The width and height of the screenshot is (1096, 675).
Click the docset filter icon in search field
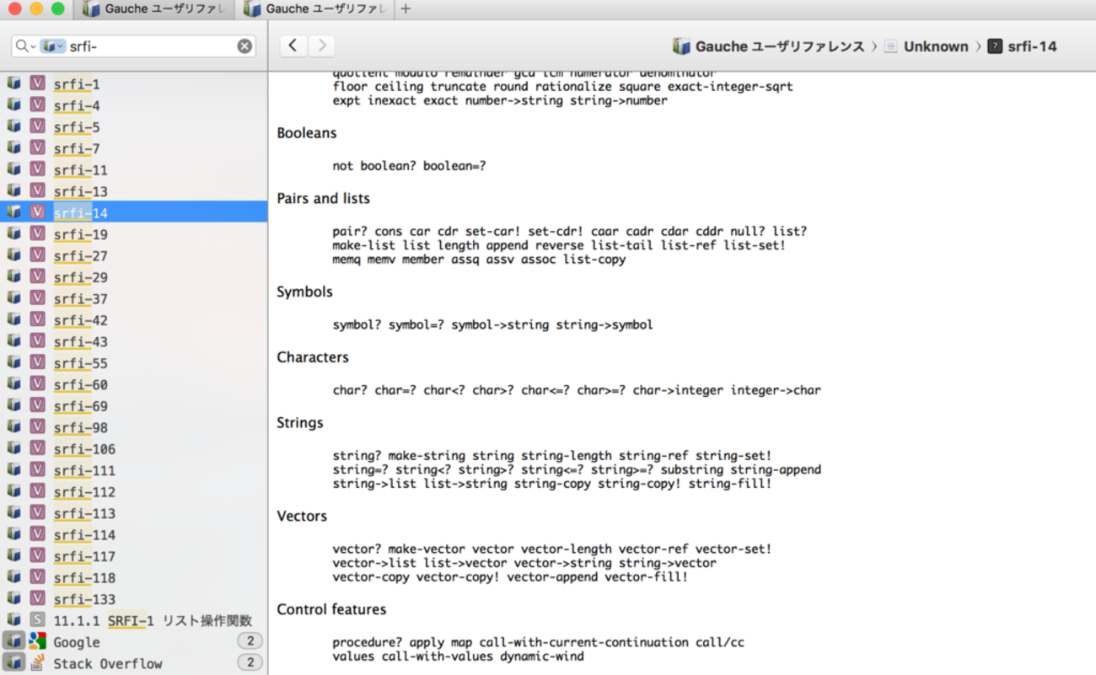[52, 46]
